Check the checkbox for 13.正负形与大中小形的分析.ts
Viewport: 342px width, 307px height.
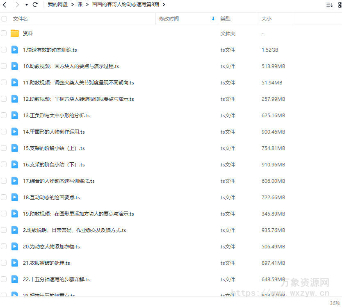click(x=4, y=115)
